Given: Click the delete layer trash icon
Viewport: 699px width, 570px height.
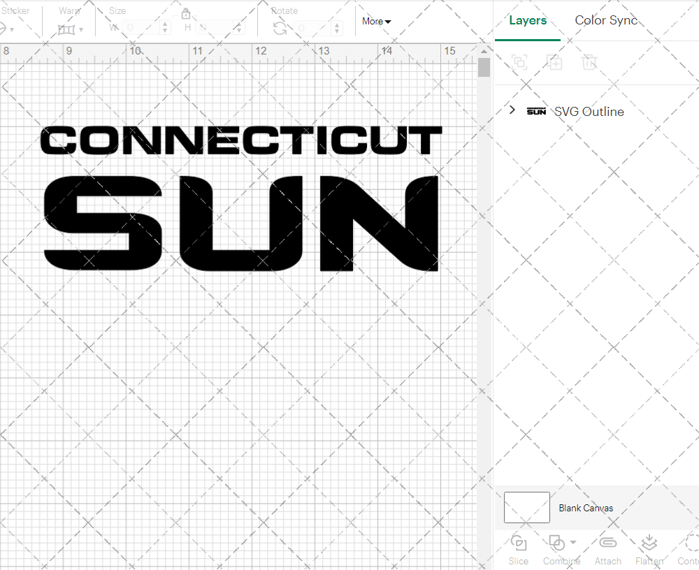Looking at the screenshot, I should tap(589, 62).
